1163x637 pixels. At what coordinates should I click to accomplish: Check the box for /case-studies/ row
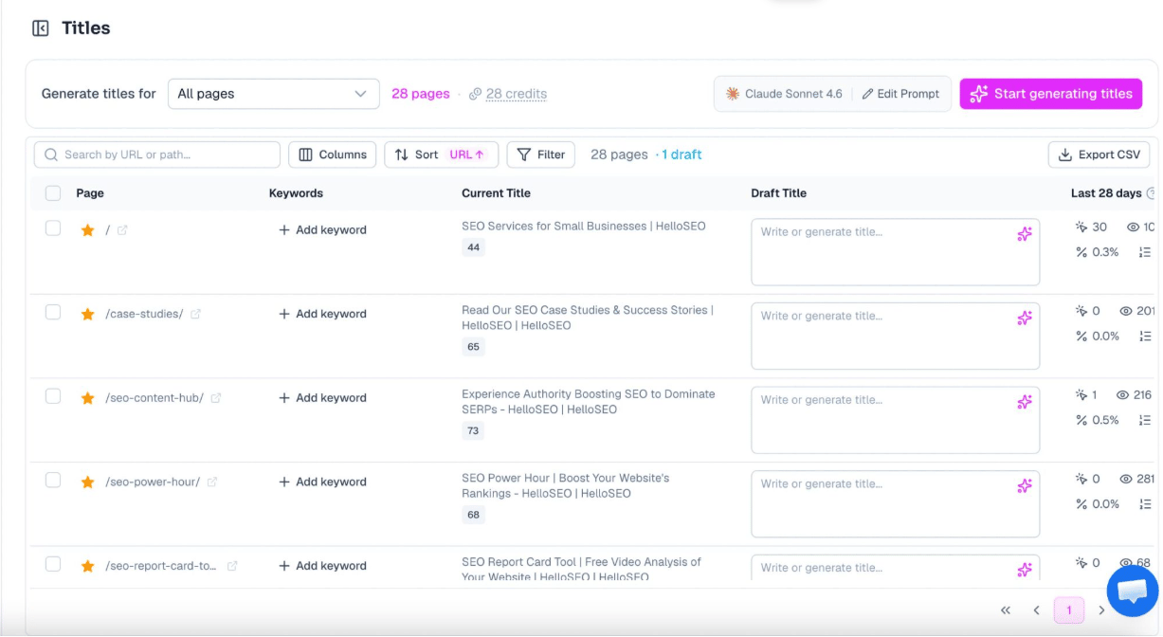[53, 312]
